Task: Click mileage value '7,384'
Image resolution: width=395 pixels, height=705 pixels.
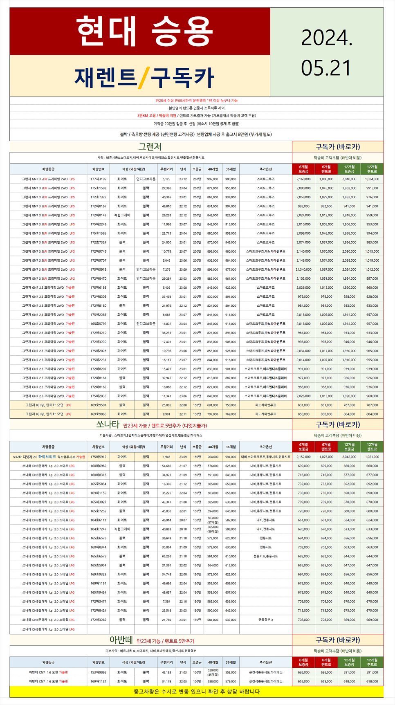Action: (166, 601)
